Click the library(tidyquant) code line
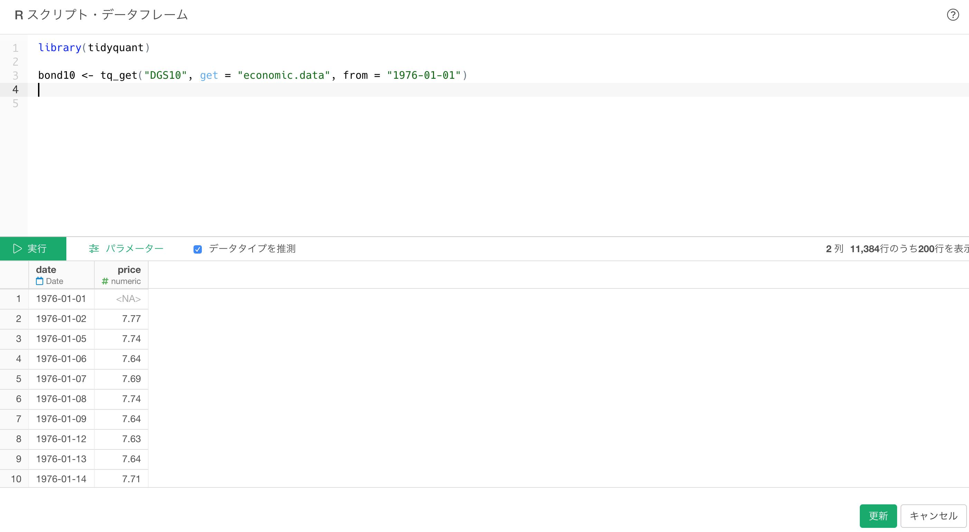The width and height of the screenshot is (969, 532). pyautogui.click(x=94, y=48)
